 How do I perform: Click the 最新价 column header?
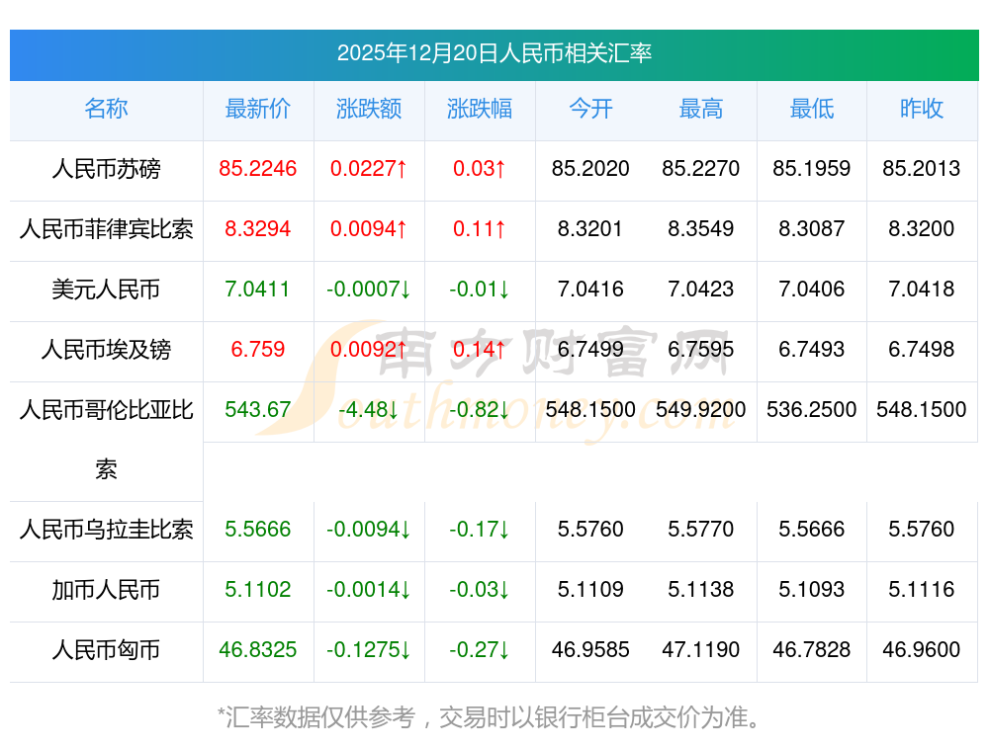[258, 109]
